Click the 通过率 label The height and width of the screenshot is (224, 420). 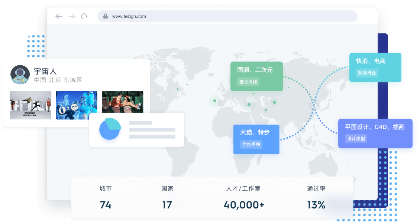[316, 188]
